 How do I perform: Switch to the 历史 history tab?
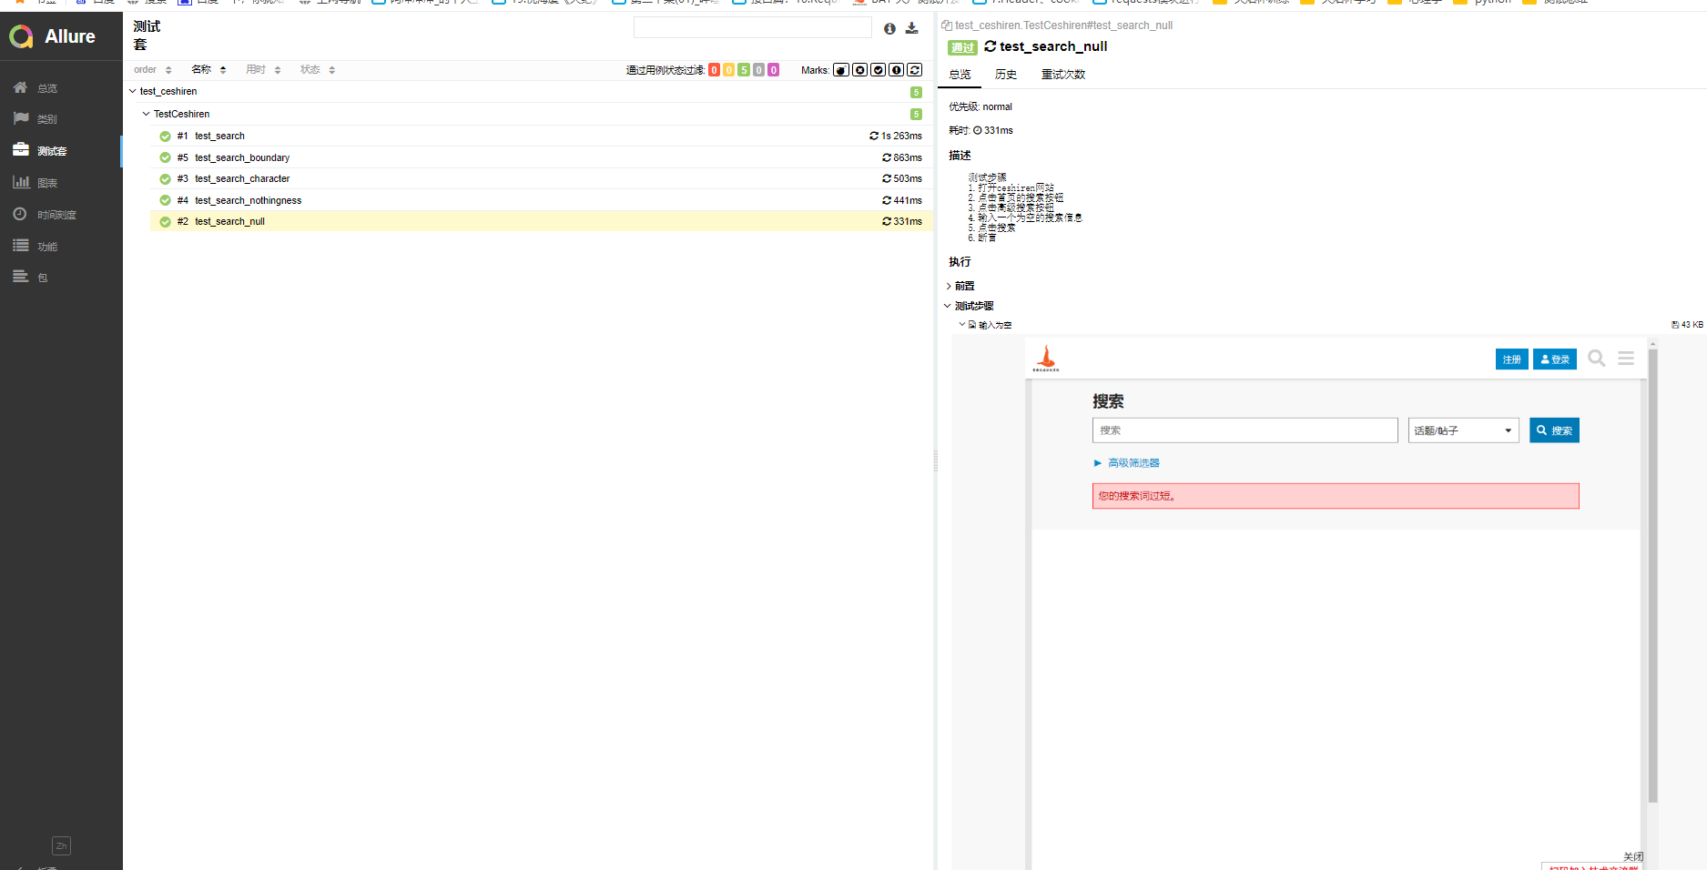(1006, 75)
